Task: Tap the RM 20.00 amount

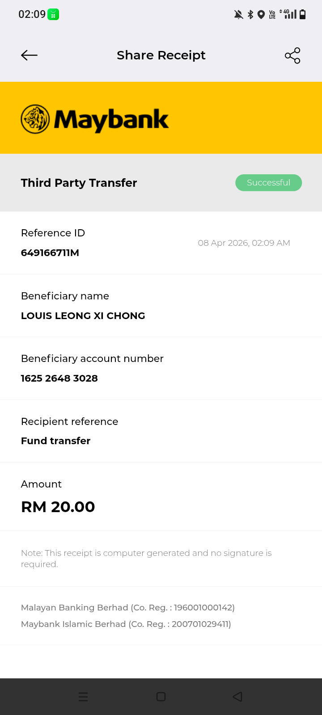Action: pos(58,507)
